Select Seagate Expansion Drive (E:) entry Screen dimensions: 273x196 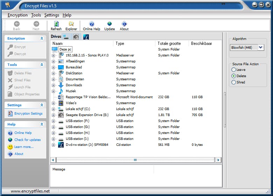pos(87,115)
